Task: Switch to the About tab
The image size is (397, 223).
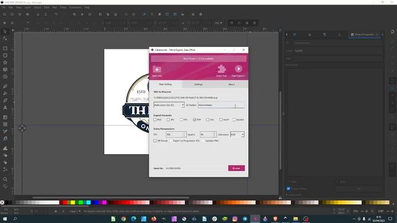Action: tap(231, 84)
